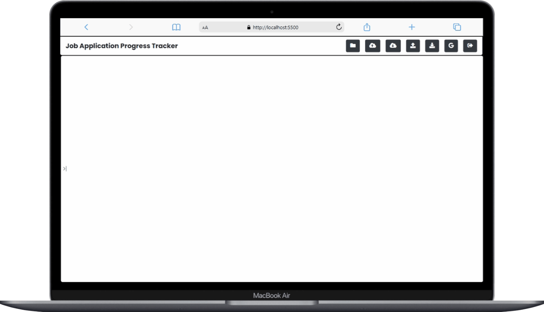The image size is (544, 312).
Task: Click the browser forward arrow
Action: tap(131, 27)
